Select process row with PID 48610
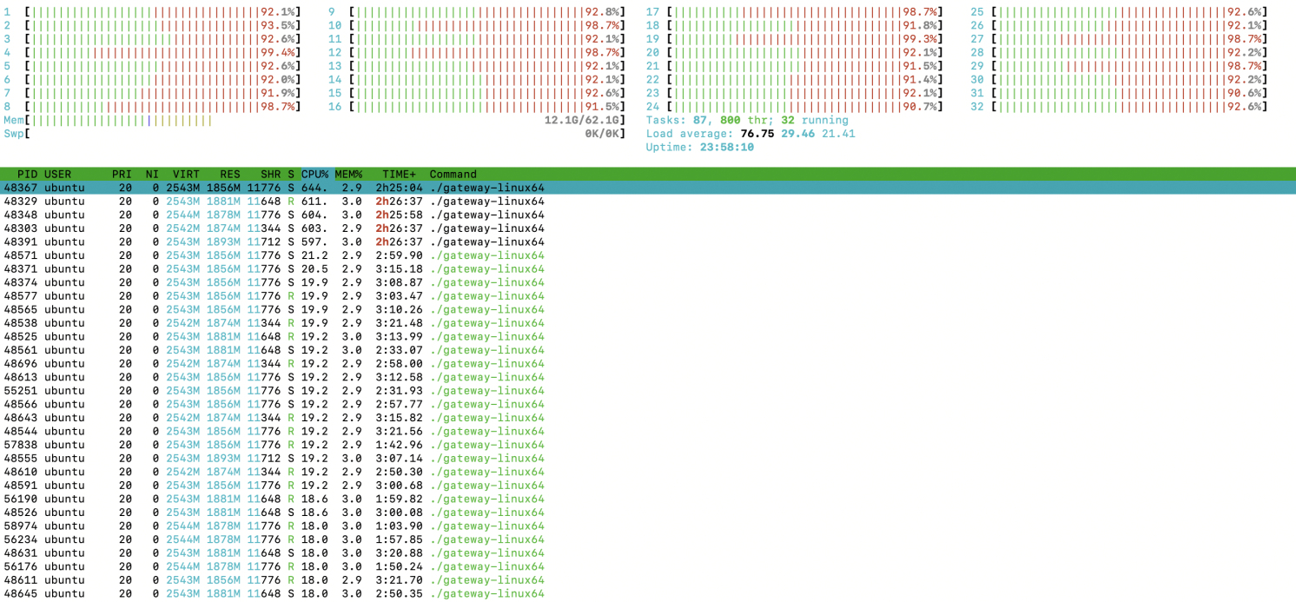This screenshot has height=602, width=1296. pyautogui.click(x=648, y=472)
